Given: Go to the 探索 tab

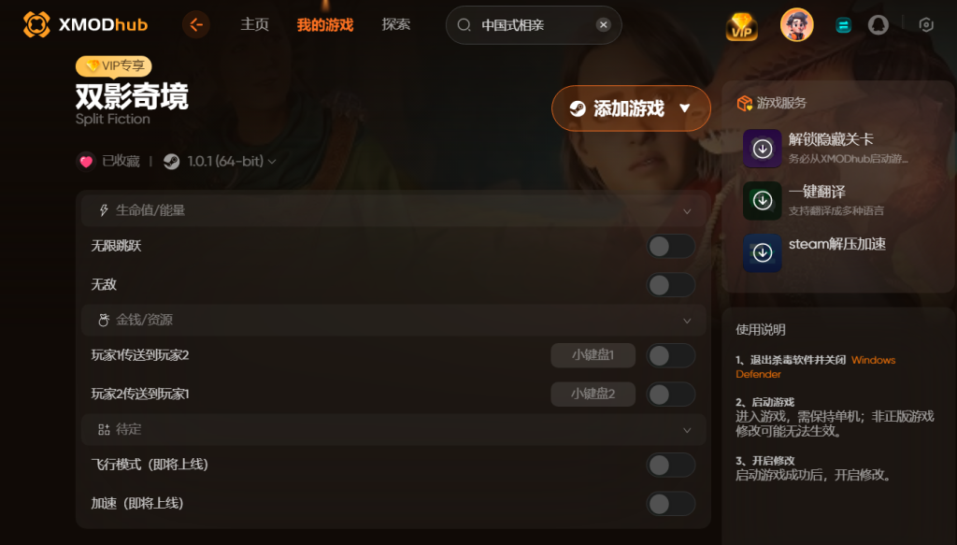Looking at the screenshot, I should pos(395,24).
